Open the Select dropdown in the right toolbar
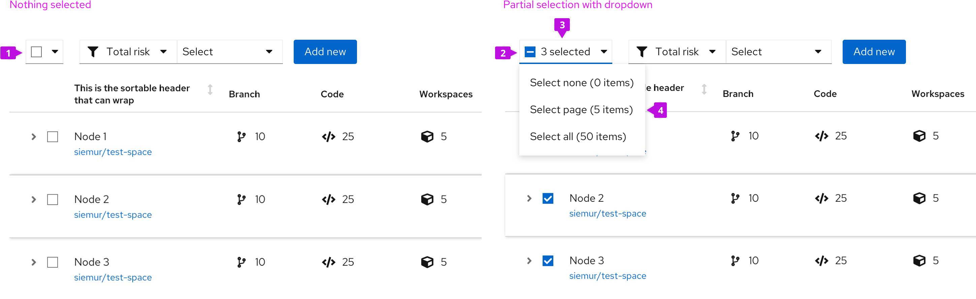Image resolution: width=976 pixels, height=299 pixels. 778,52
